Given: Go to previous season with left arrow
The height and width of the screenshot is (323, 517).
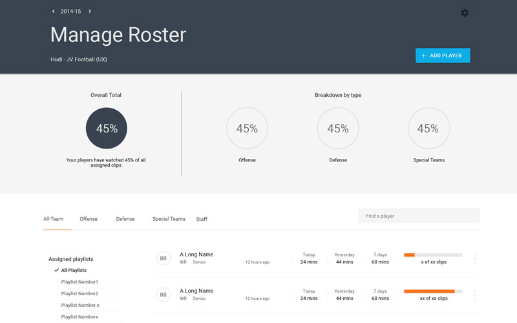Looking at the screenshot, I should (x=54, y=12).
